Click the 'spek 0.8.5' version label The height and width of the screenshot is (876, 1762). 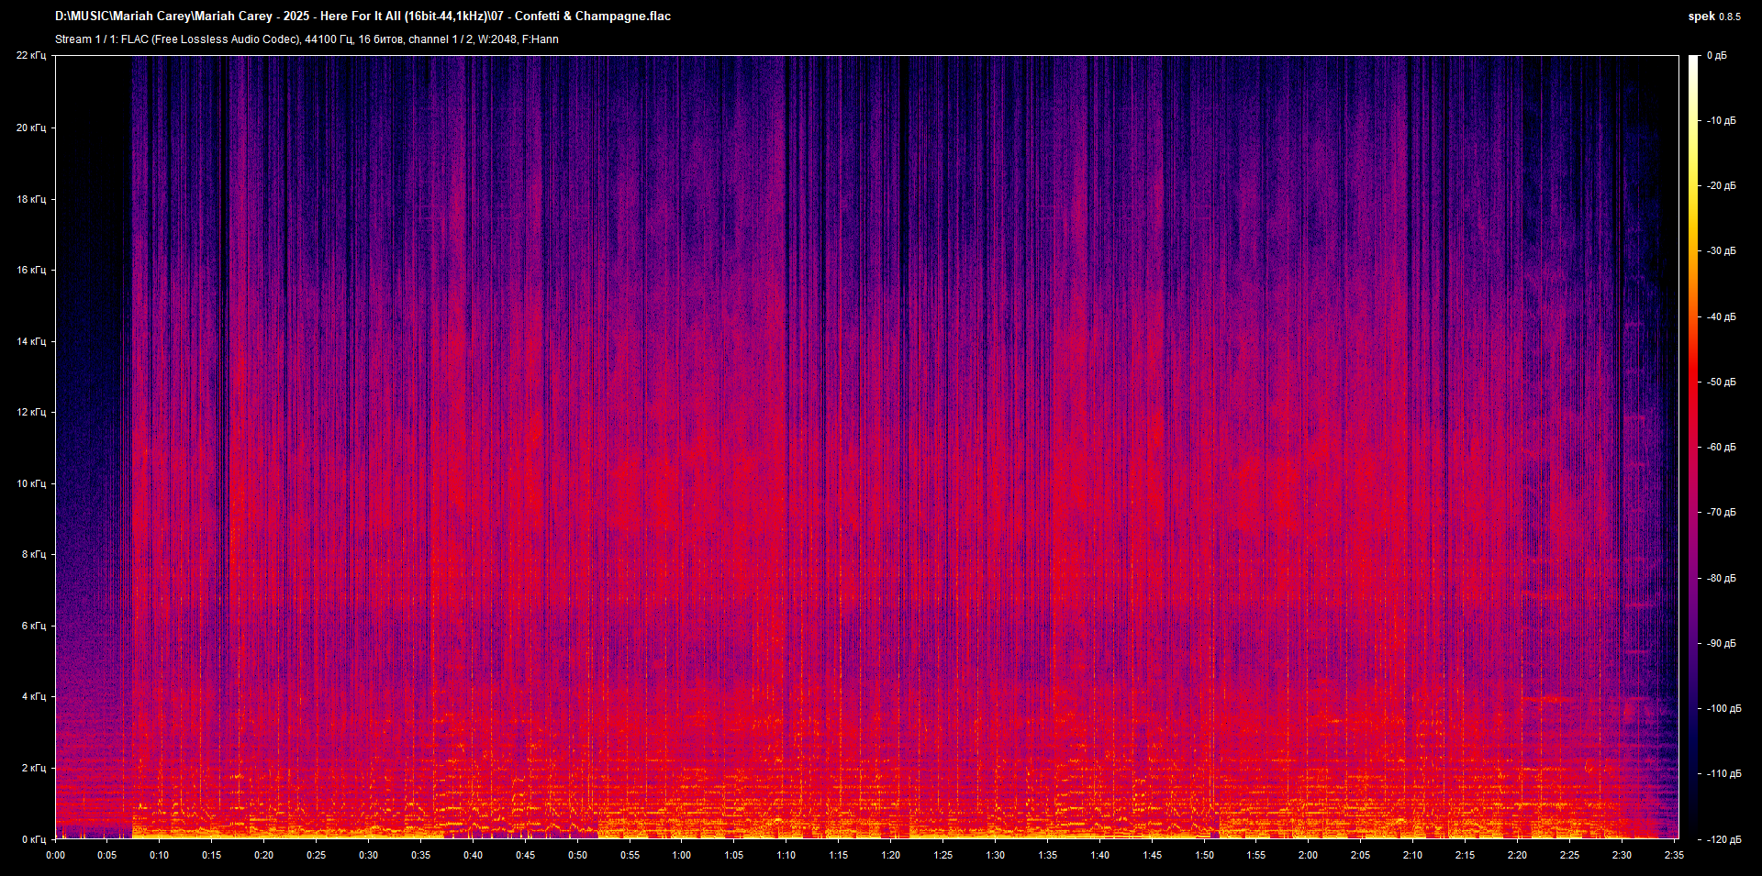click(1714, 17)
